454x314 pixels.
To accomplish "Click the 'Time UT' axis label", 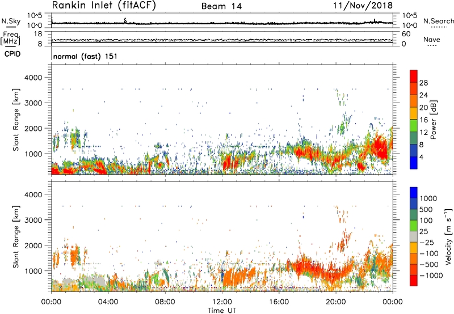I will click(222, 311).
